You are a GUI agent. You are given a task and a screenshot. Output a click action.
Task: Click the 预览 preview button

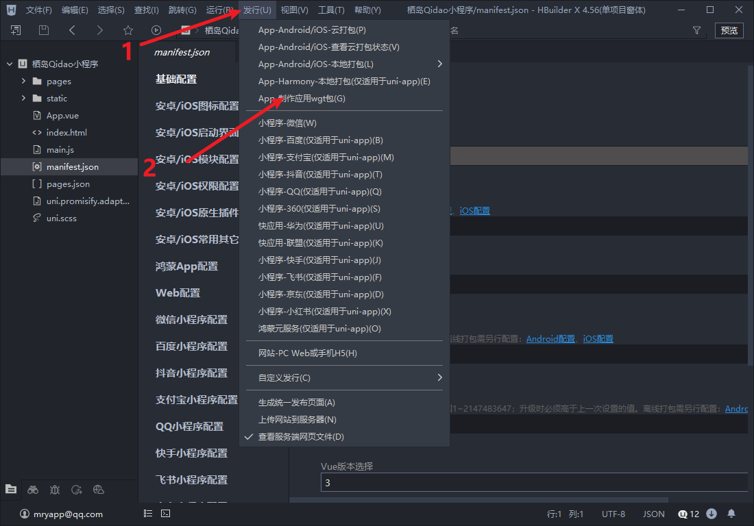click(x=729, y=30)
